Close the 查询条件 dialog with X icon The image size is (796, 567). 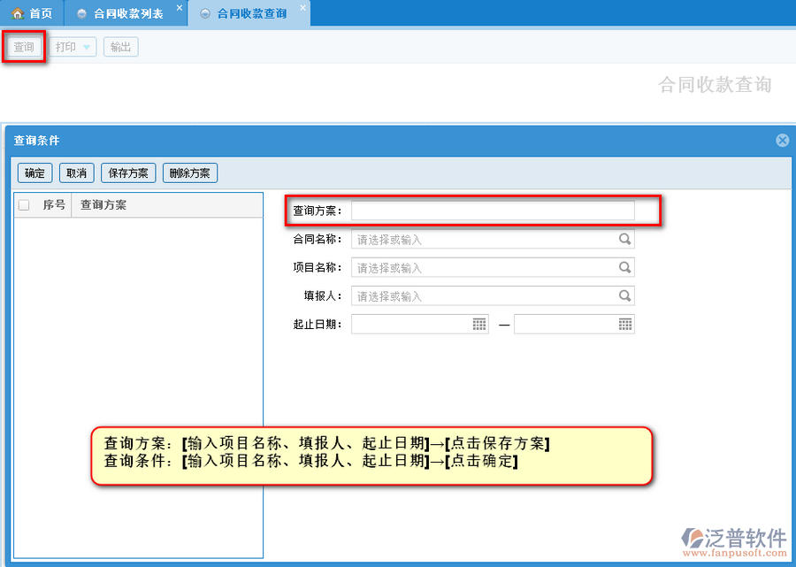(x=782, y=140)
